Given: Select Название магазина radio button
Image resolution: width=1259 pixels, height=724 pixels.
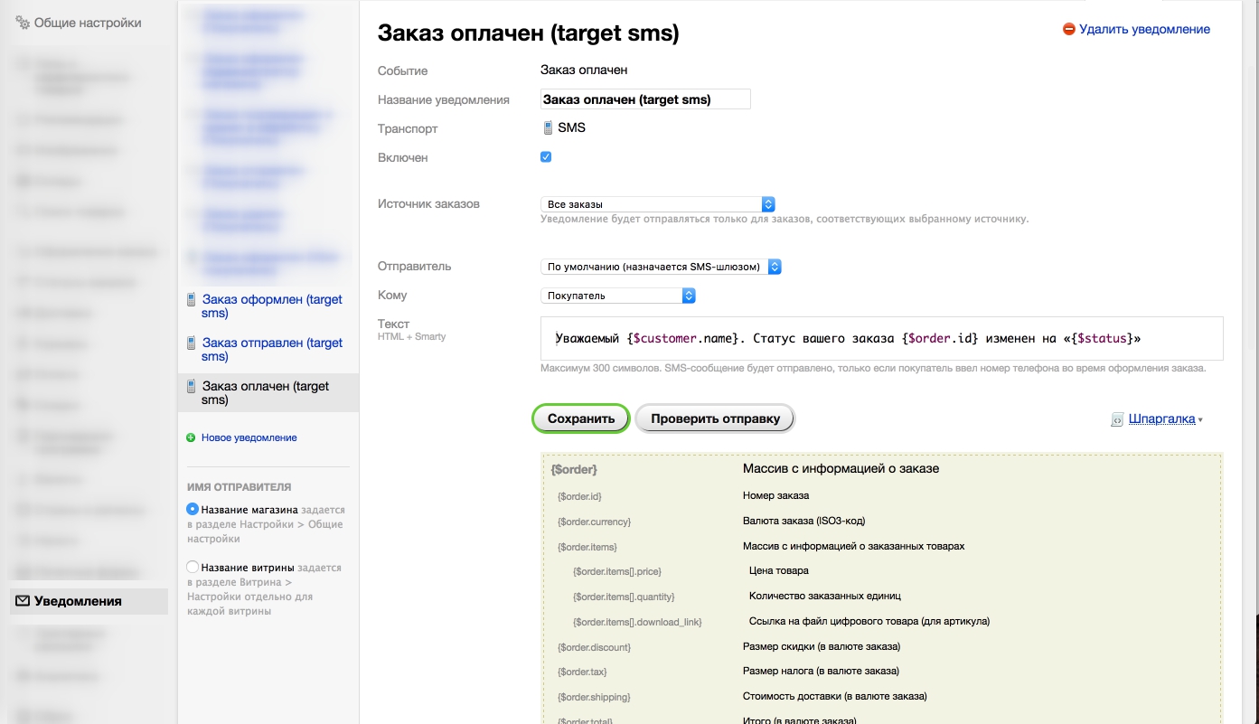Looking at the screenshot, I should pyautogui.click(x=192, y=510).
